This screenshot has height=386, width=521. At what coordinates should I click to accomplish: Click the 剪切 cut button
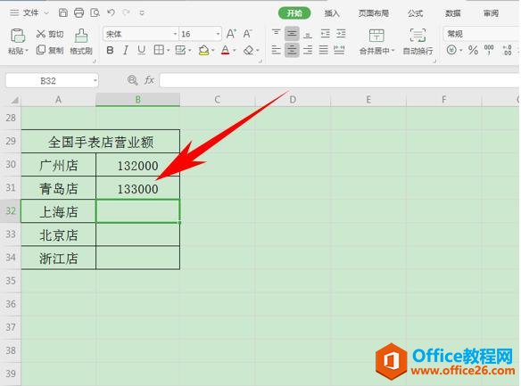tap(50, 34)
